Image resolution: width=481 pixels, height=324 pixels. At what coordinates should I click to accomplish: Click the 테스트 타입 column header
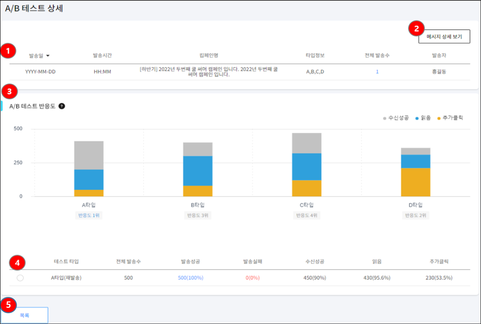(x=66, y=262)
